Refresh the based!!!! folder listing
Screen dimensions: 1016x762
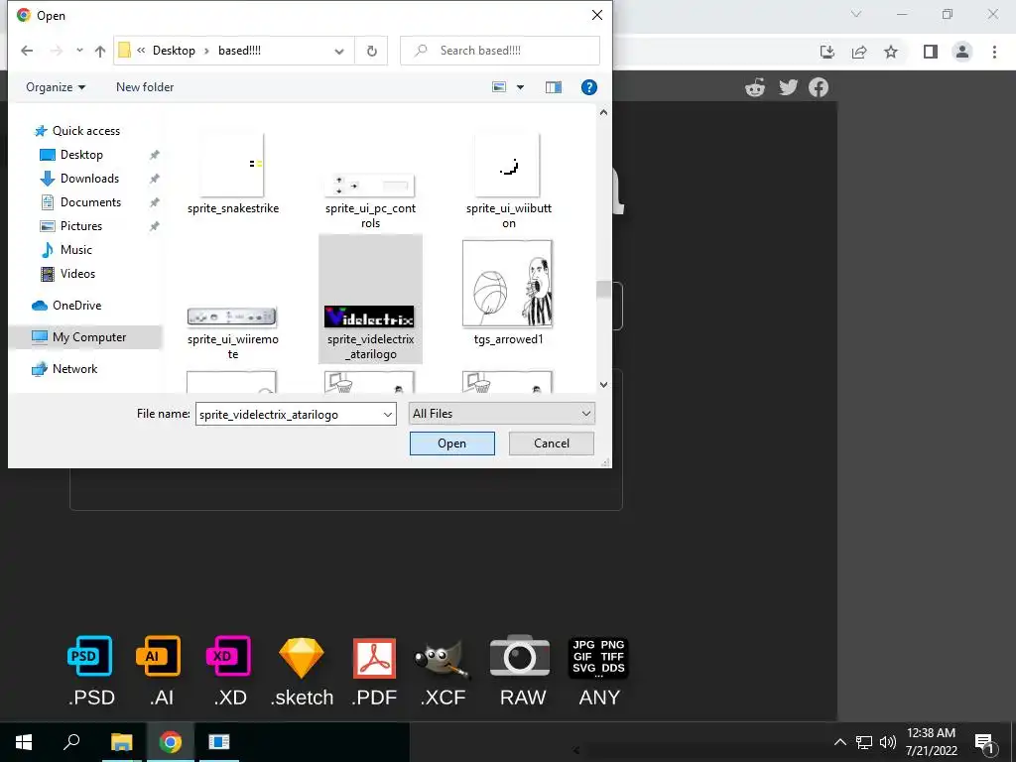pyautogui.click(x=371, y=51)
